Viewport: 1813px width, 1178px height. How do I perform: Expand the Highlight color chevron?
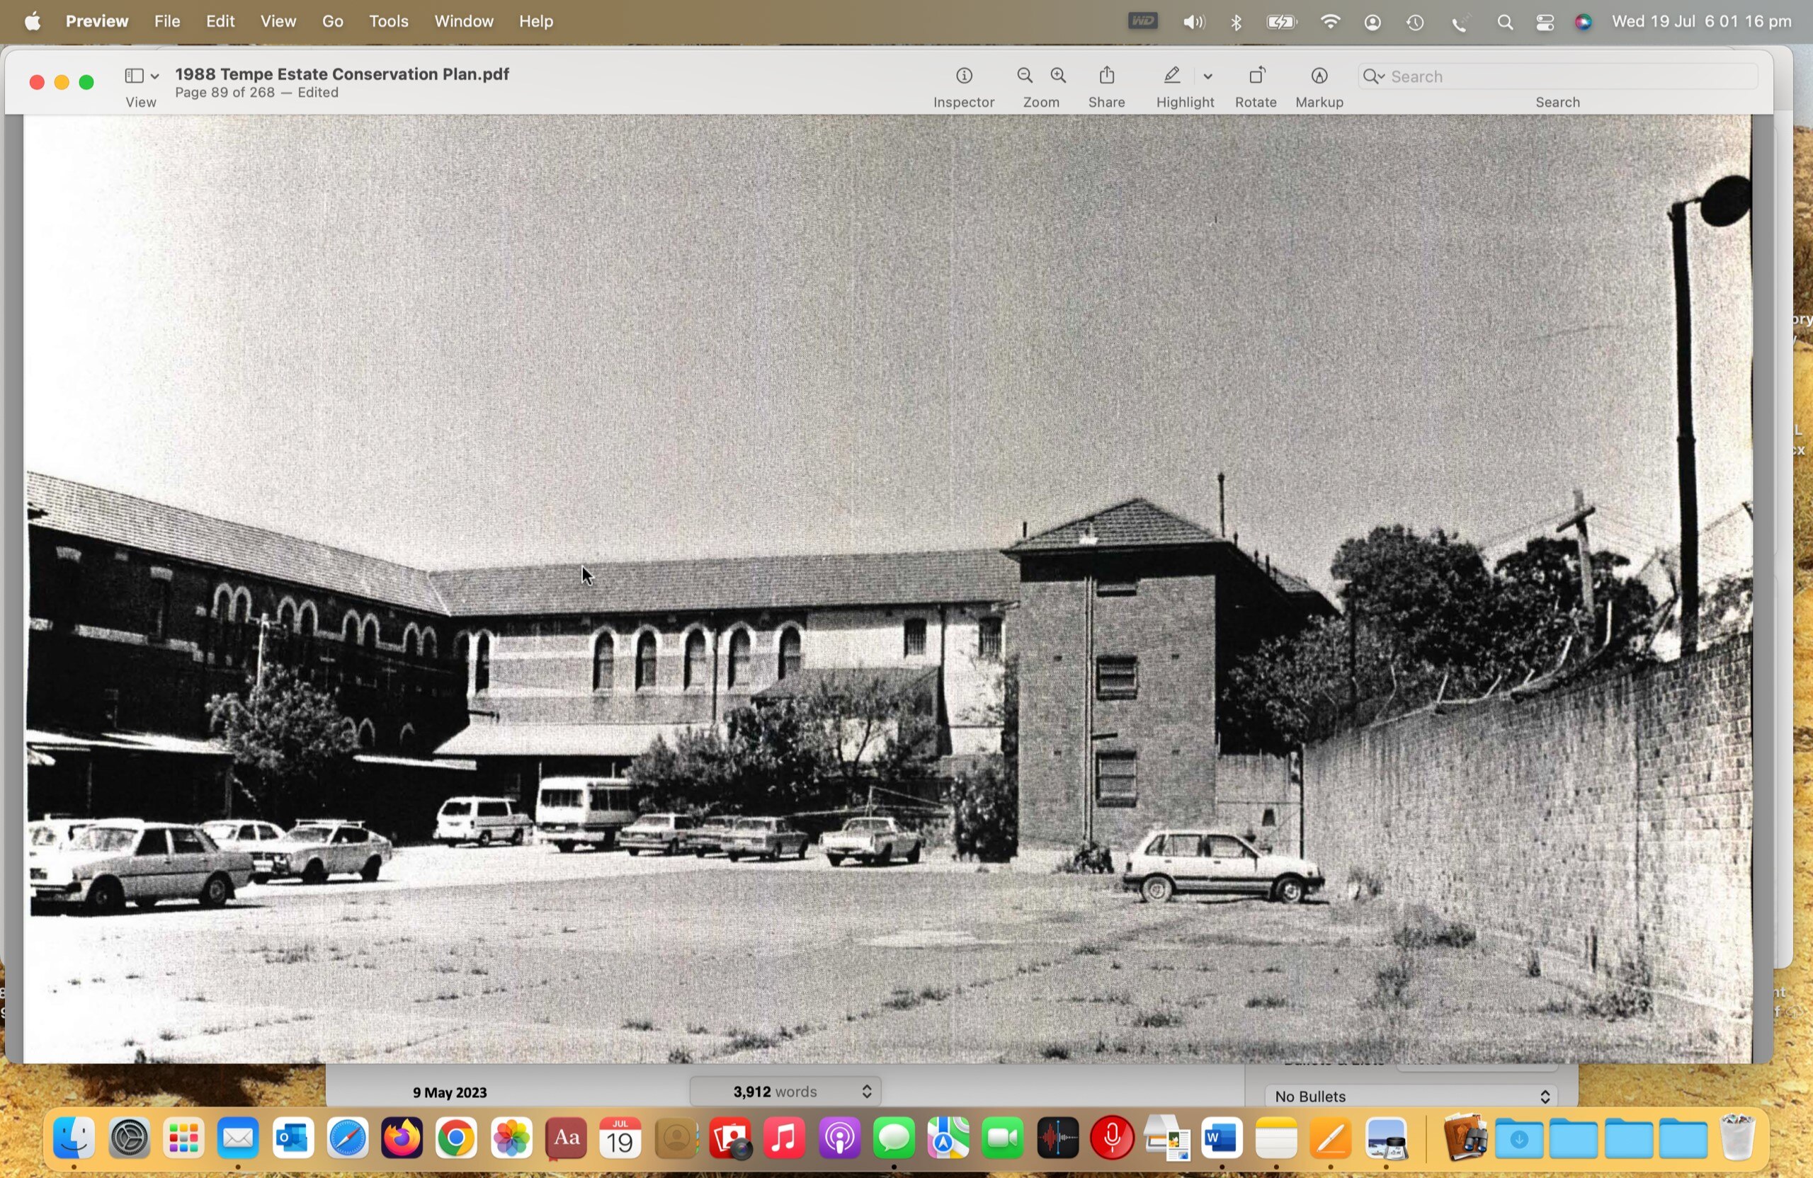point(1208,77)
